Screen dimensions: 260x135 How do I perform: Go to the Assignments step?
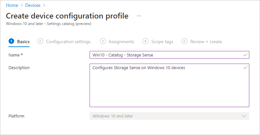point(121,42)
